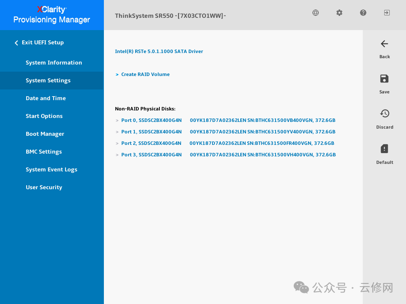Click the Default label text
Viewport: 406px width, 304px height.
pos(385,162)
